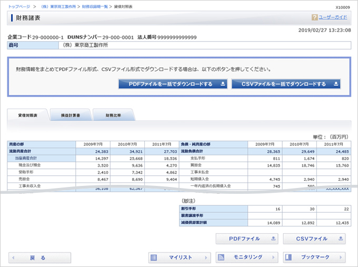
Task: Click right arrow on マイリスト button
Action: [x=206, y=258]
